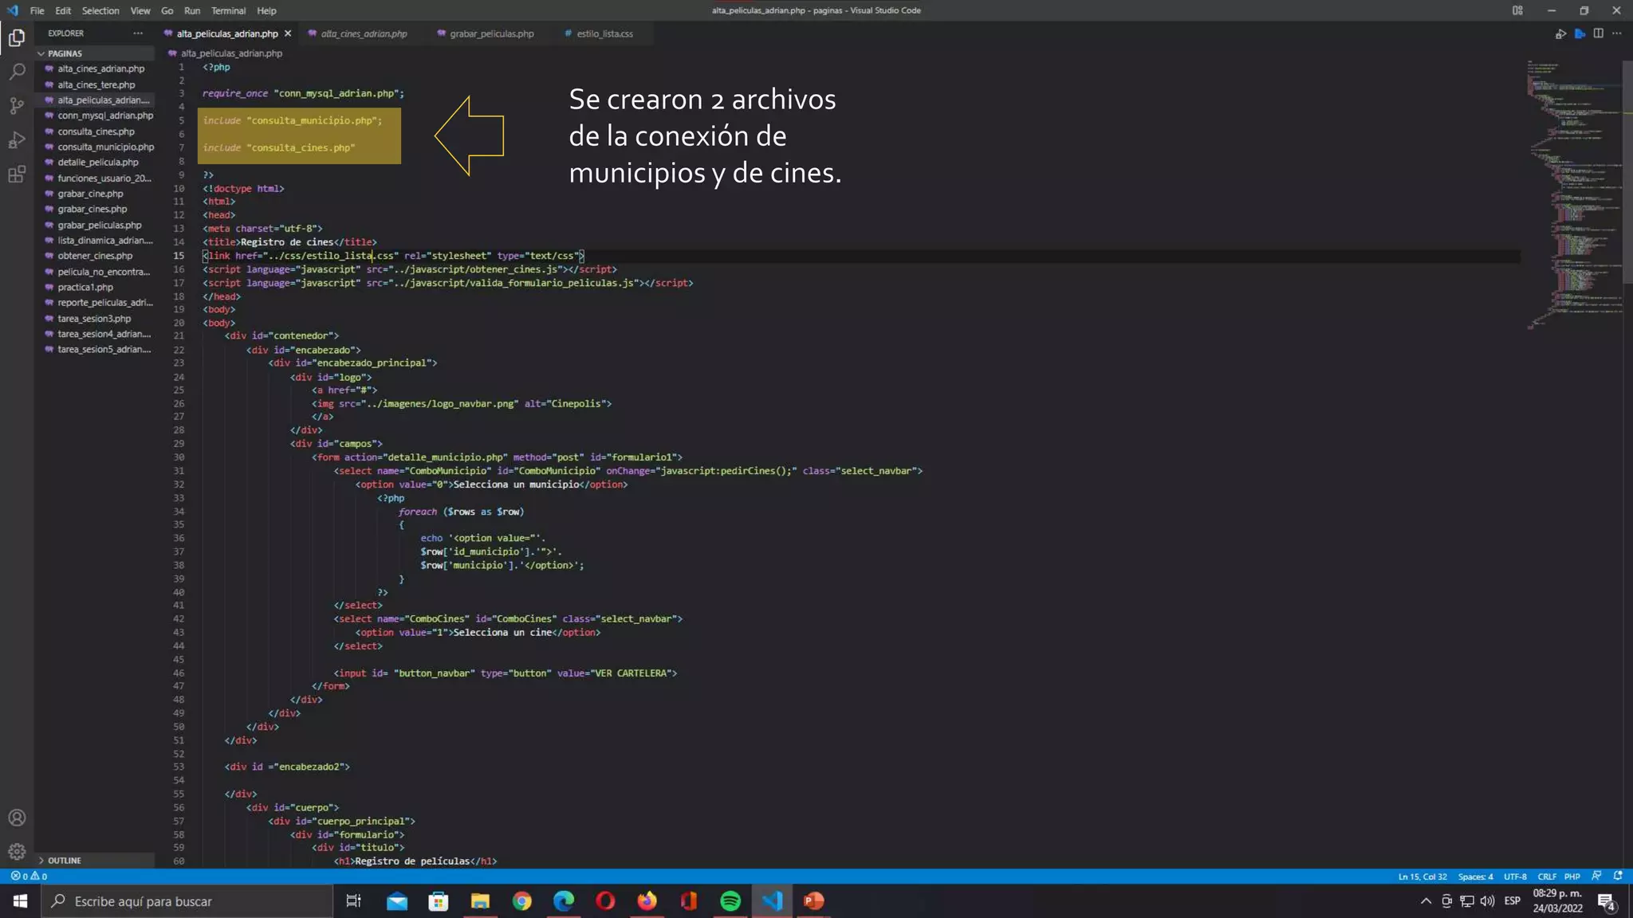Open the Manage gear icon

(17, 851)
